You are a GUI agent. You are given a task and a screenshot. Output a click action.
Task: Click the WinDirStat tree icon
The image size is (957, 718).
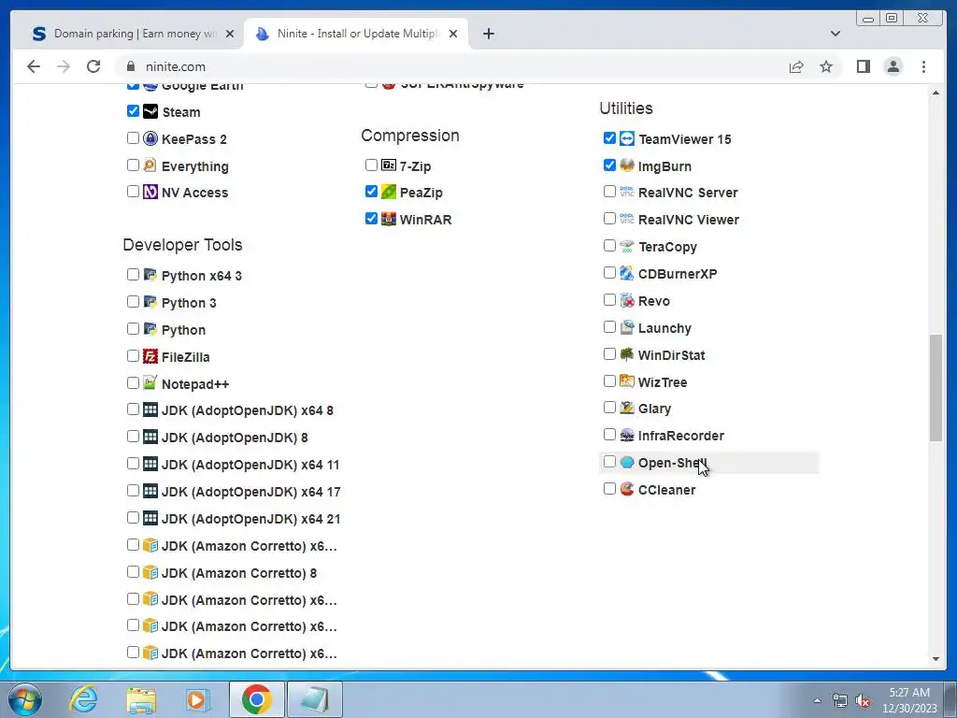pos(627,354)
